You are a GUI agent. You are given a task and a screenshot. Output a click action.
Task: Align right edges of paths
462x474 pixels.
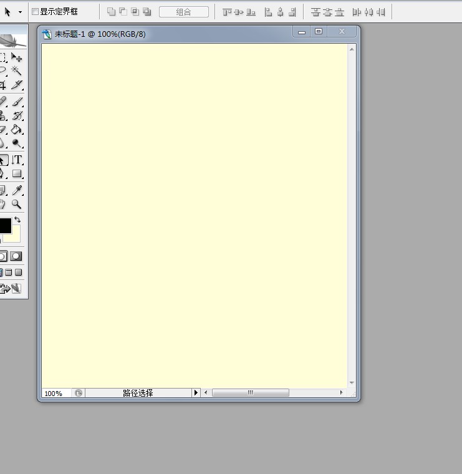point(292,12)
